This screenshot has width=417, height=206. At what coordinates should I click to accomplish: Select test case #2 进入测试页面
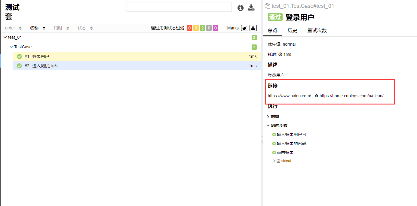[137, 66]
